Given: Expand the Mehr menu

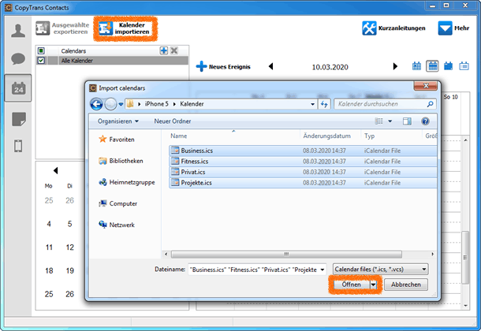Looking at the screenshot, I should 453,28.
